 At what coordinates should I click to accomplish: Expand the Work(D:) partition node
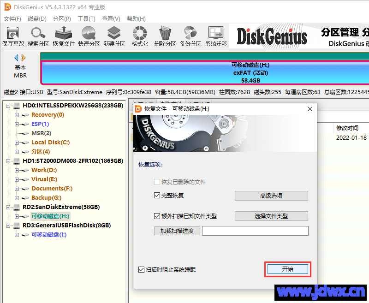click(17, 170)
